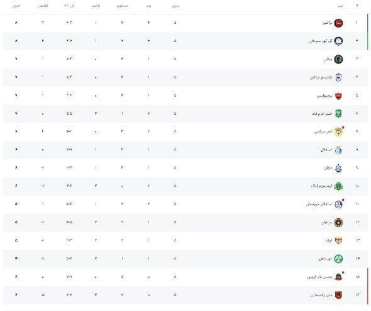Click the red Persepolis team logo
Image resolution: width=371 pixels, height=311 pixels.
point(338,95)
